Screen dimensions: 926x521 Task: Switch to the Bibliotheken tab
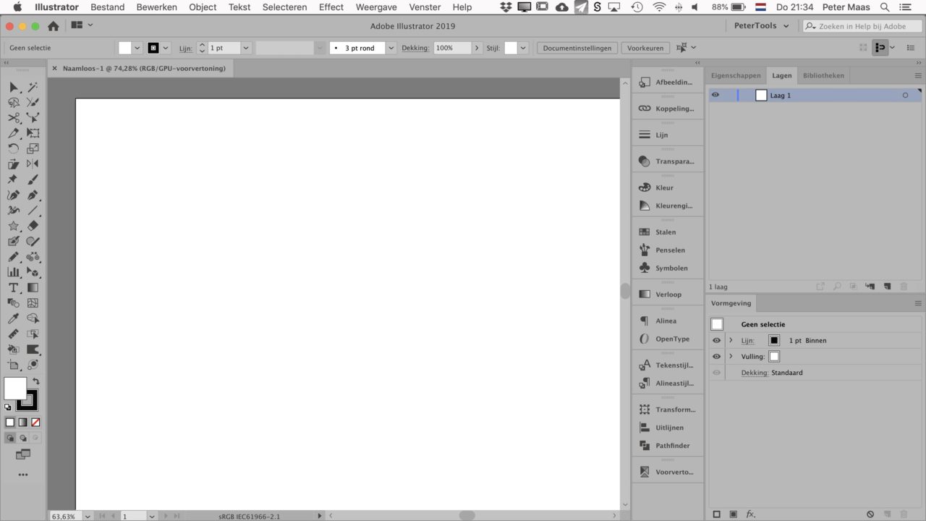pyautogui.click(x=823, y=75)
